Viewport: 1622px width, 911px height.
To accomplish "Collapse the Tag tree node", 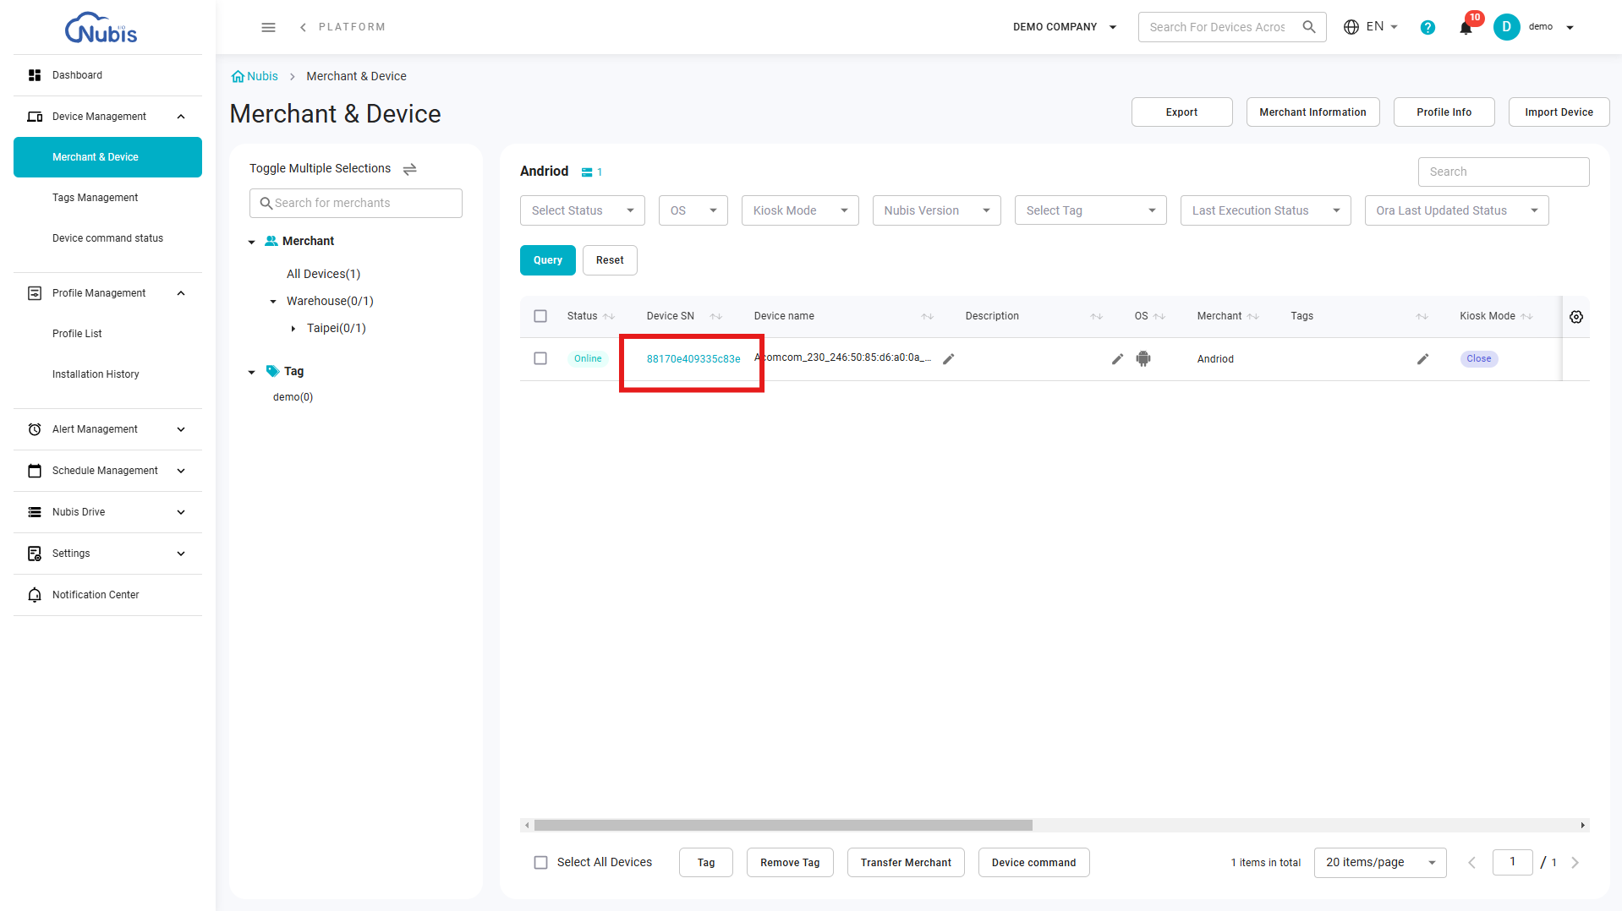I will point(251,373).
